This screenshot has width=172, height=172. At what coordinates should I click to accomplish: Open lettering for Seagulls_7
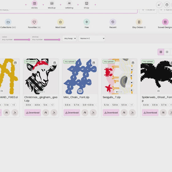(x=124, y=113)
